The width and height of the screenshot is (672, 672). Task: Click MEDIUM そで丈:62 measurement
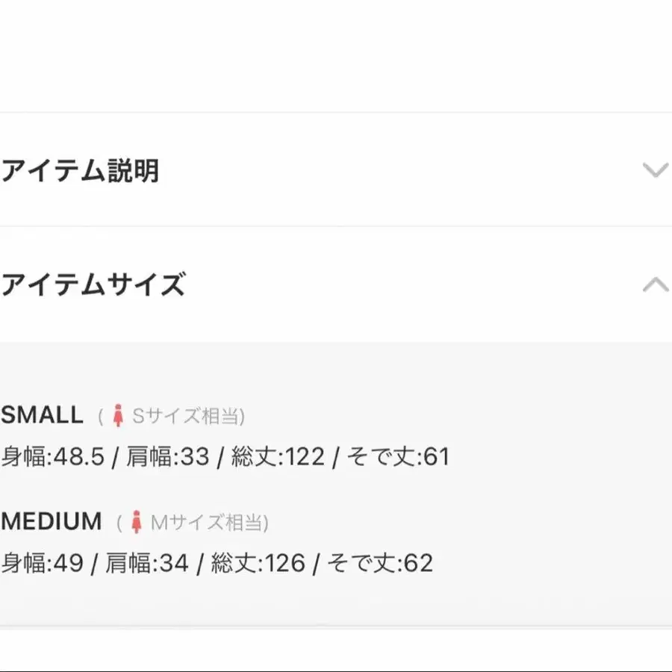tap(380, 563)
